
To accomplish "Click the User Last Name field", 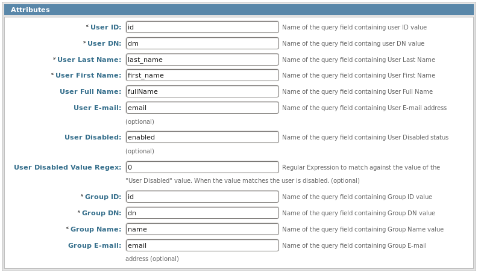I will [202, 60].
